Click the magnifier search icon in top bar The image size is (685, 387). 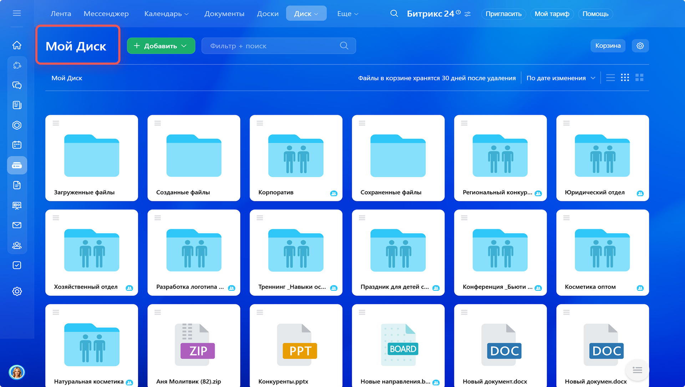tap(394, 14)
